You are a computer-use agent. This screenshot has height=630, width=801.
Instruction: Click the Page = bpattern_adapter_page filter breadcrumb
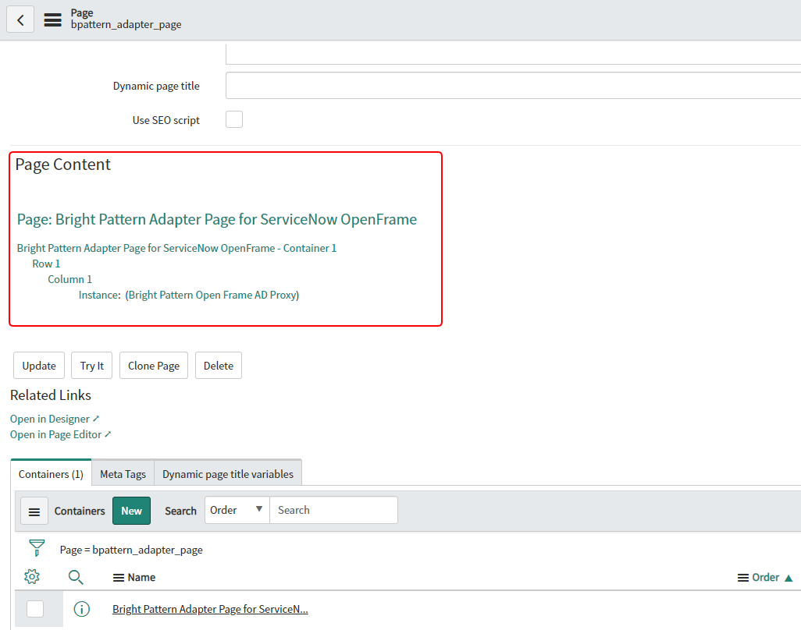(x=131, y=550)
